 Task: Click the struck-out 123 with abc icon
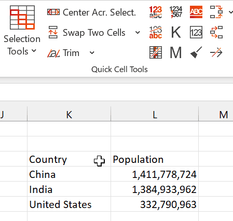pos(156,32)
